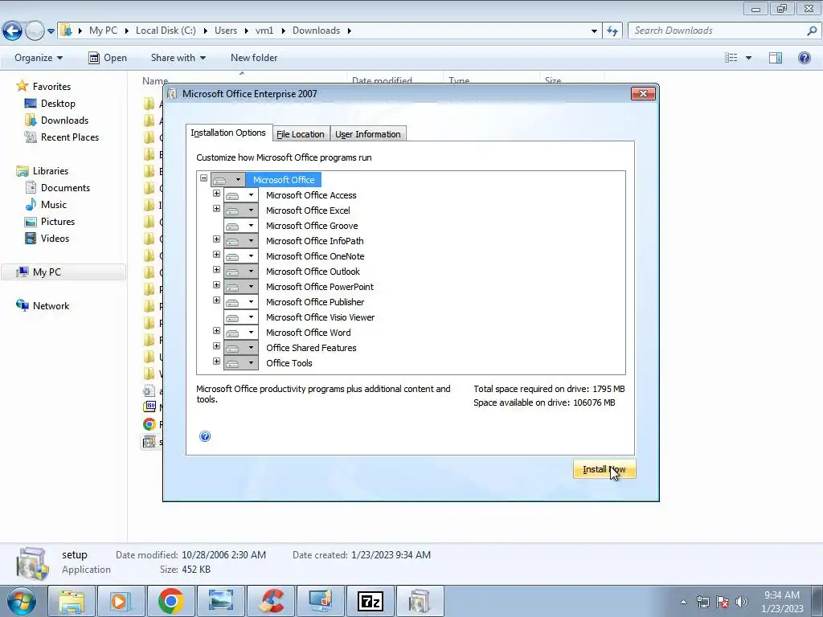The height and width of the screenshot is (617, 823).
Task: Switch to the User Information tab
Action: click(368, 134)
